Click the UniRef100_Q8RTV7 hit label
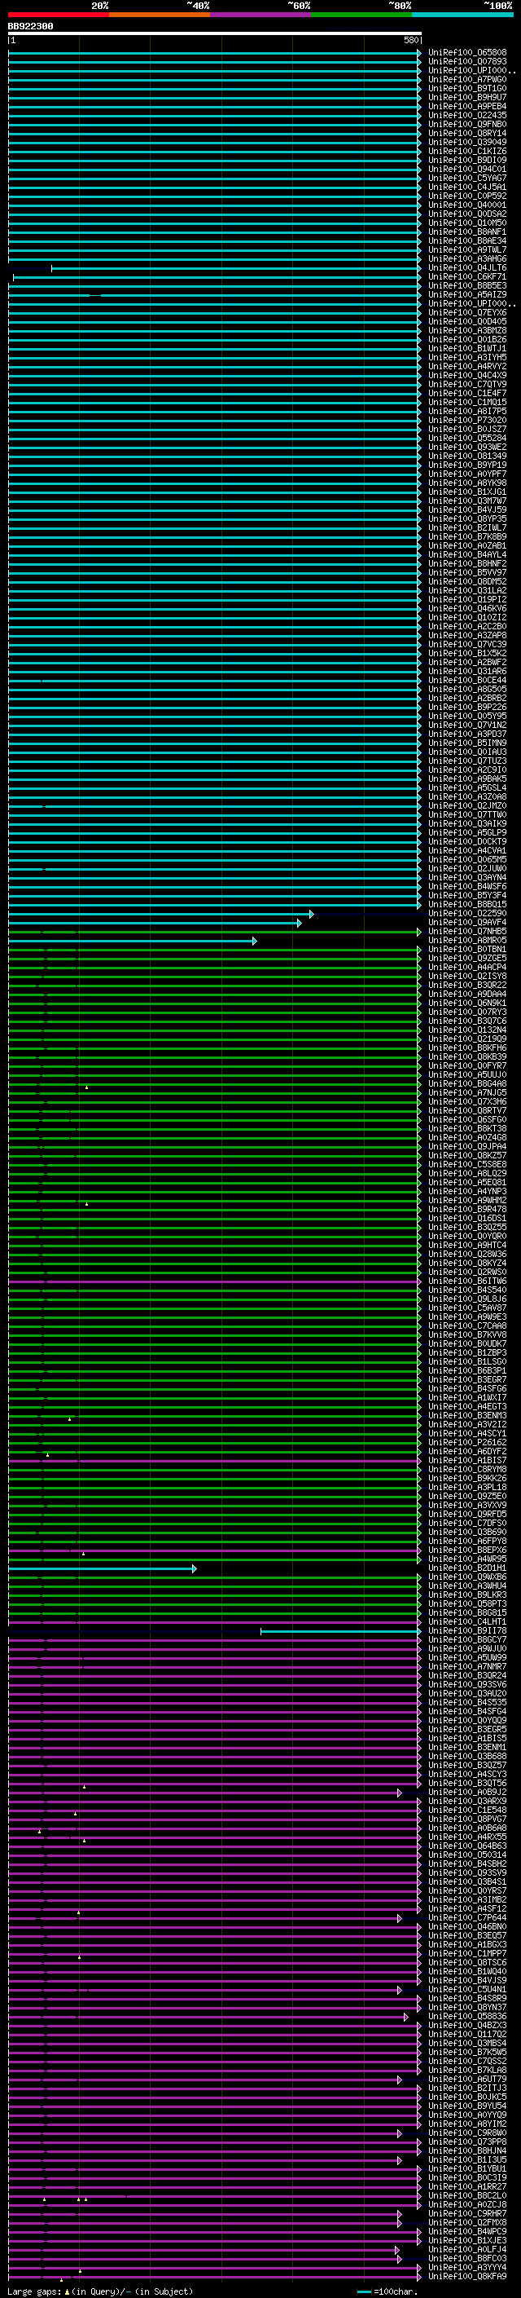Image resolution: width=521 pixels, height=2298 pixels. tap(467, 1110)
